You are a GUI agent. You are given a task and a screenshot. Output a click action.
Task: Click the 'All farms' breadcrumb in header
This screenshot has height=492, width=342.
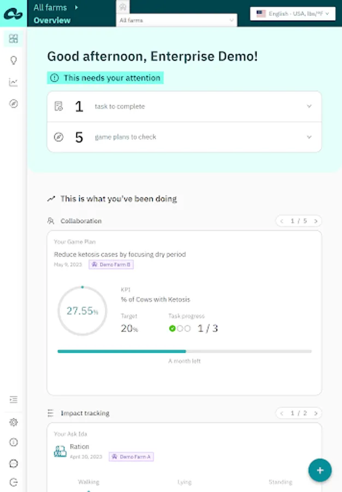(x=50, y=8)
